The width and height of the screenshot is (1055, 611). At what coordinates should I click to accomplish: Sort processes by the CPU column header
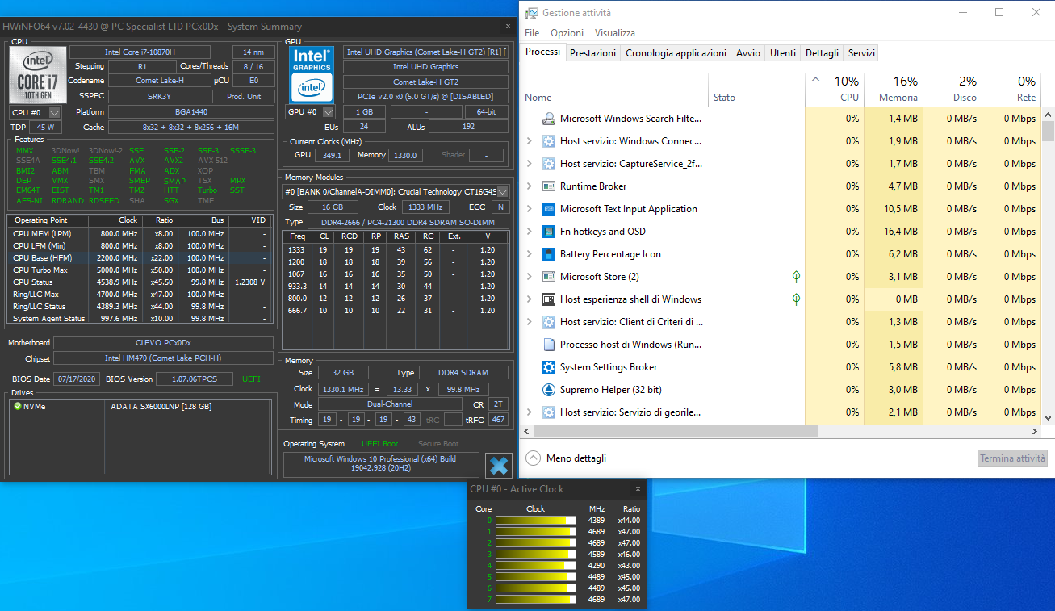pos(835,90)
